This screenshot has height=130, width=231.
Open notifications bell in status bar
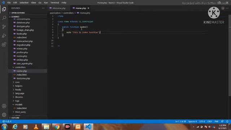[x=227, y=121]
